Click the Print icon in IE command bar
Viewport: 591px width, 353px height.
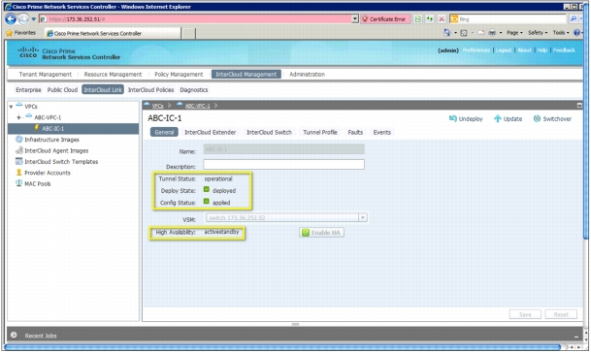492,33
